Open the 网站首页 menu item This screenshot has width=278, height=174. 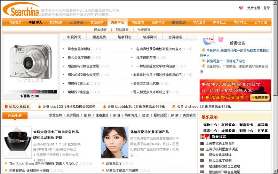[x=15, y=22]
